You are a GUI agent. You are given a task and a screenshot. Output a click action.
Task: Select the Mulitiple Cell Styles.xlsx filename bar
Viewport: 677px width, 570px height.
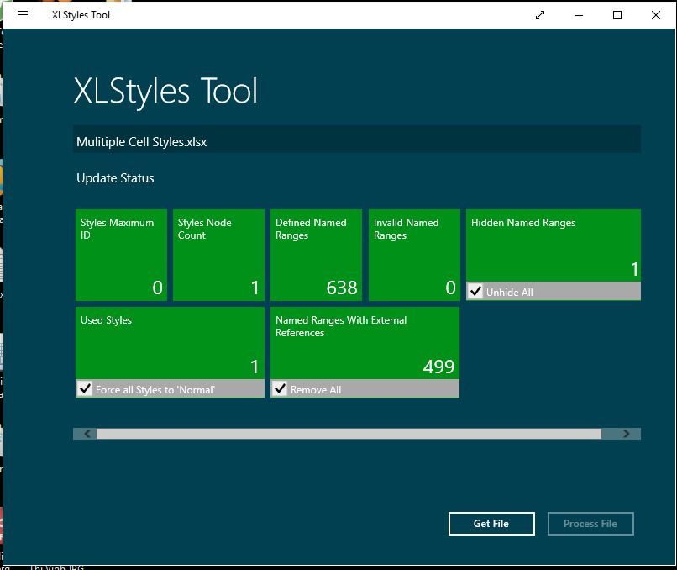click(x=356, y=141)
